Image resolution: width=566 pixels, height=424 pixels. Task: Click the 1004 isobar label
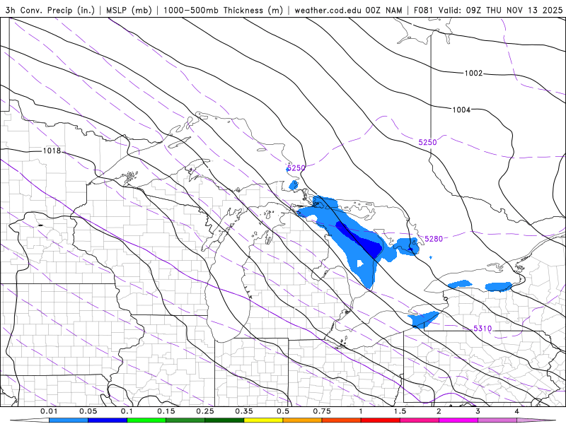(461, 110)
